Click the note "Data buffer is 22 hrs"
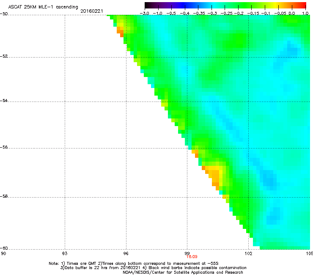This screenshot has height=275, width=313. [86, 268]
